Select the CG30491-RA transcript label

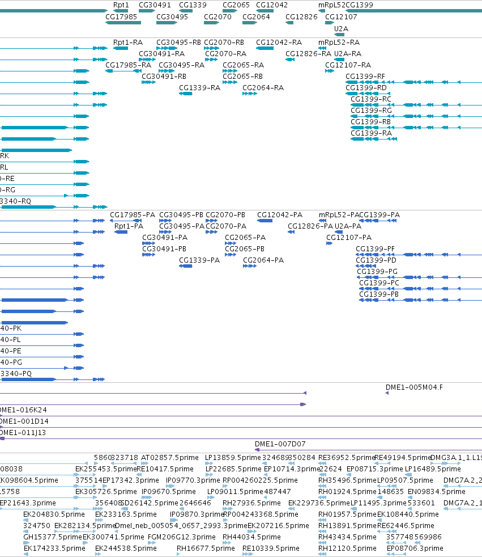tap(162, 54)
